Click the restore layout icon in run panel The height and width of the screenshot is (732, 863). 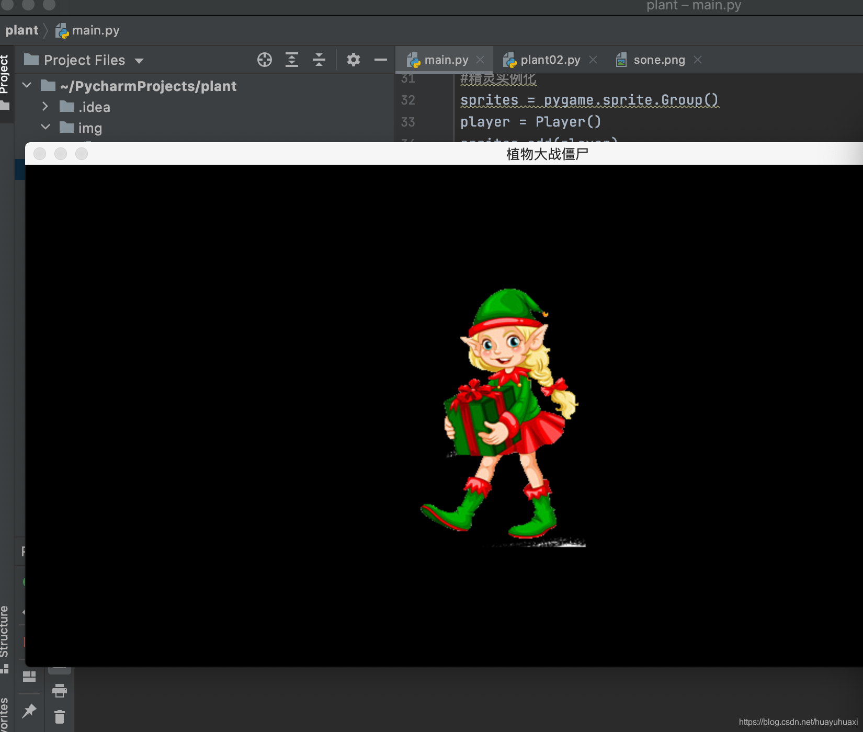(29, 677)
